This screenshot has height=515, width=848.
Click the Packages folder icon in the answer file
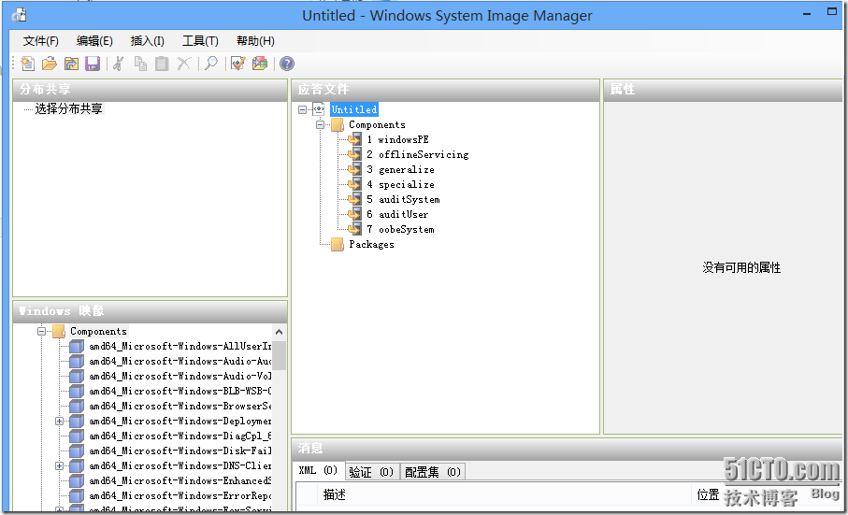coord(338,244)
